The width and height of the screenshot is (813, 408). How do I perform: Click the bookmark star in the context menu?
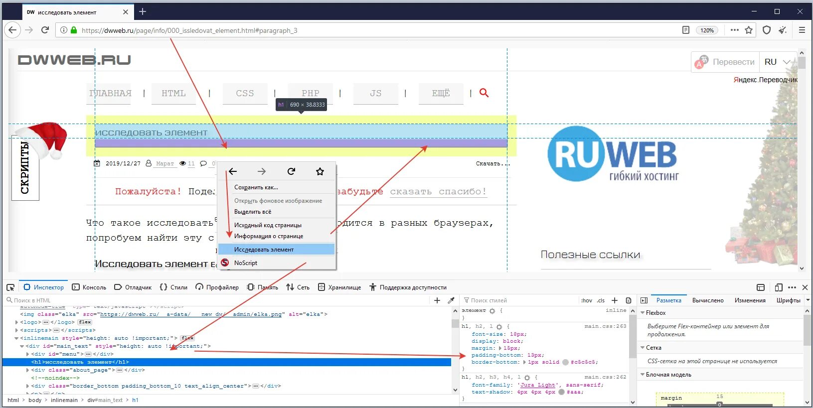(x=320, y=171)
